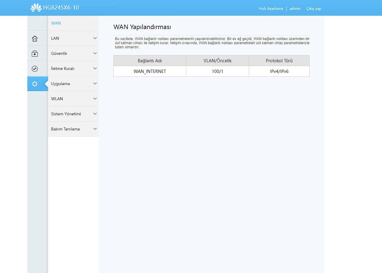The width and height of the screenshot is (382, 273).
Task: Click Hızlı Ayarlama link
Action: click(271, 9)
